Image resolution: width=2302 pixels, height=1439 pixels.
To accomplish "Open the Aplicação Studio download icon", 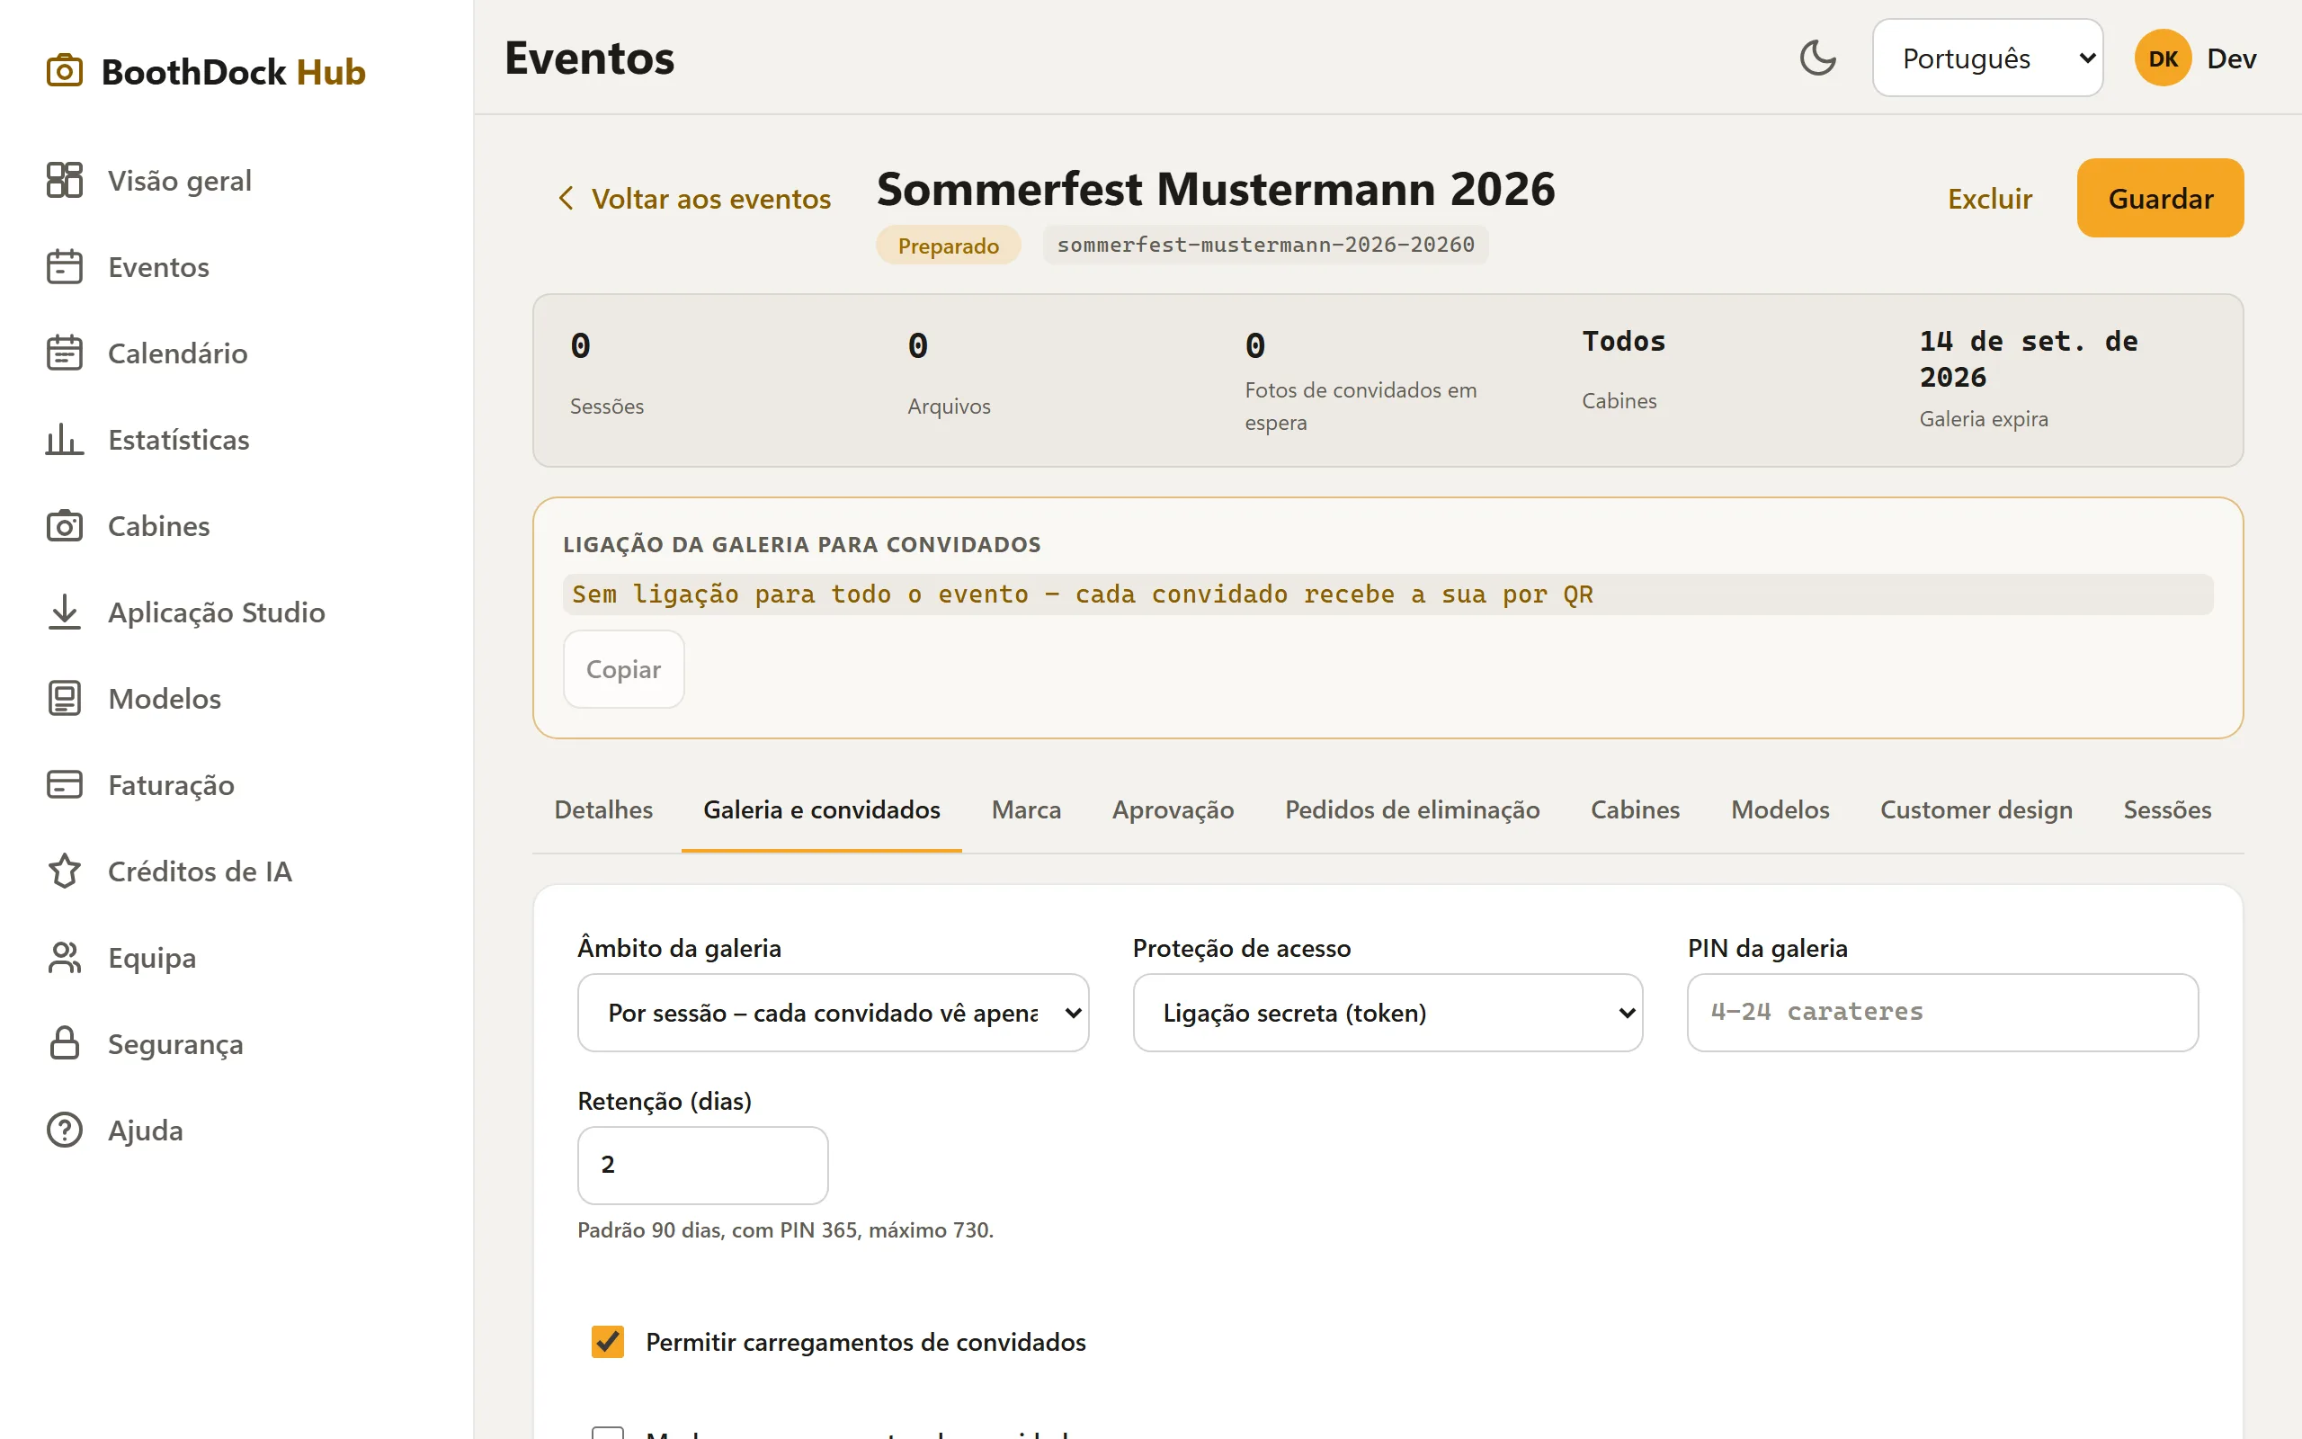I will (x=64, y=612).
